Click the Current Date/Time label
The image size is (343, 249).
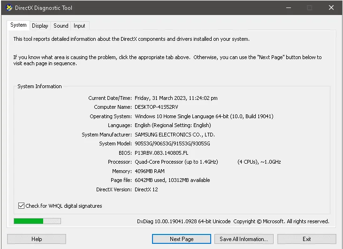click(110, 98)
